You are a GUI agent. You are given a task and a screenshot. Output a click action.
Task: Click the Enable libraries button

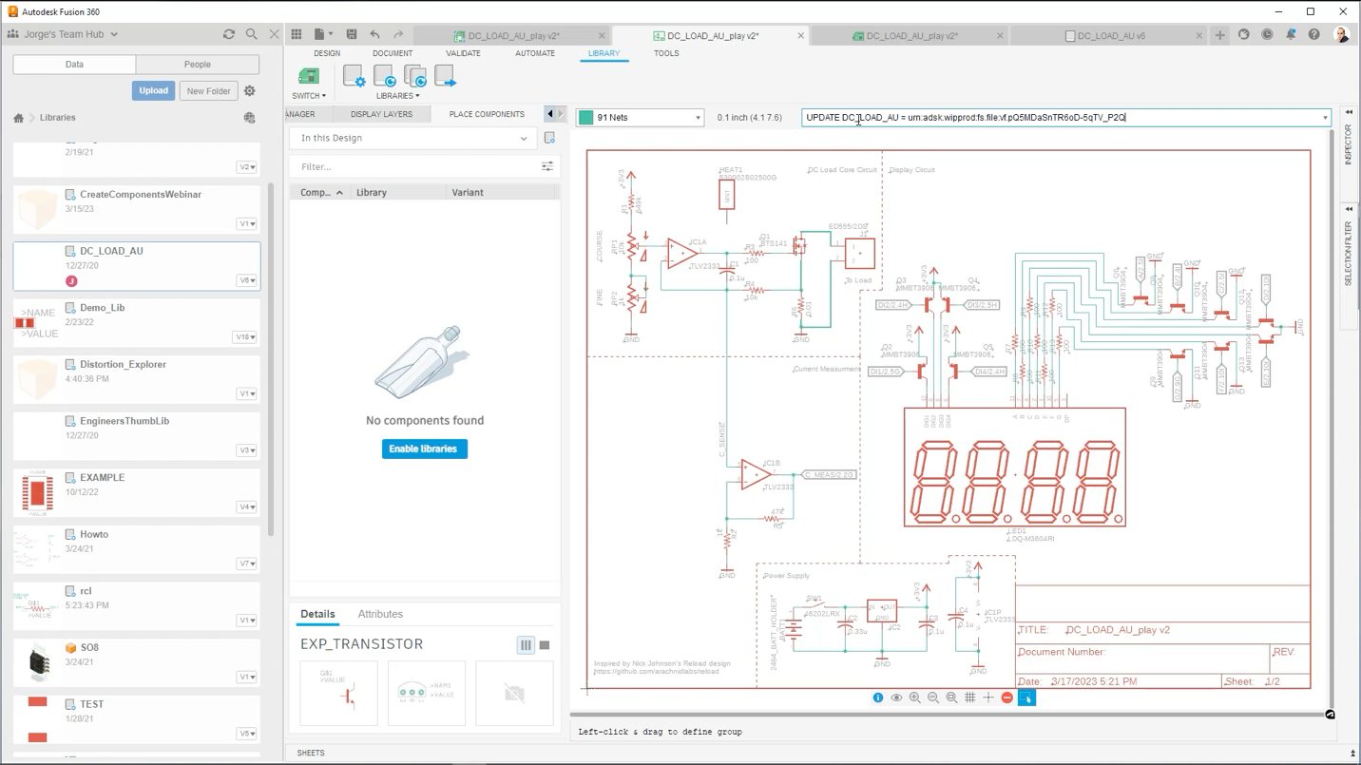coord(424,449)
